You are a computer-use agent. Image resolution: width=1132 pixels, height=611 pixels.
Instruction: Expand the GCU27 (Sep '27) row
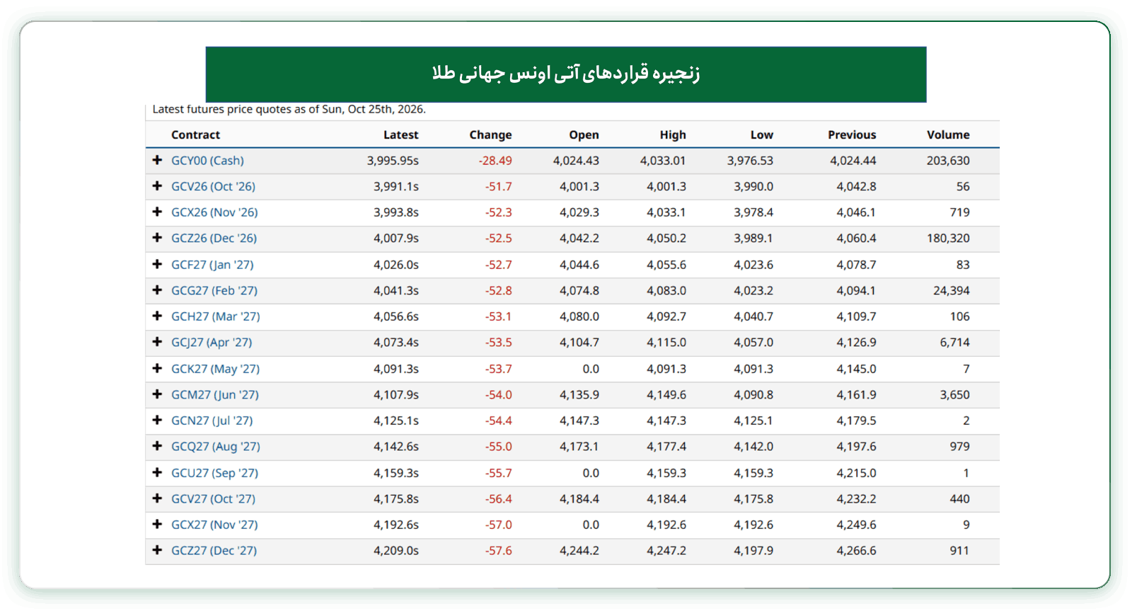point(157,472)
